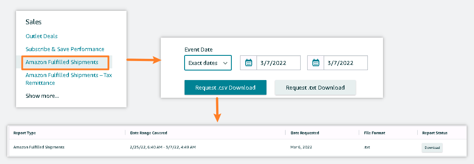Screen dimensions: 474x164
Task: Click Request .csv Download button
Action: point(225,87)
